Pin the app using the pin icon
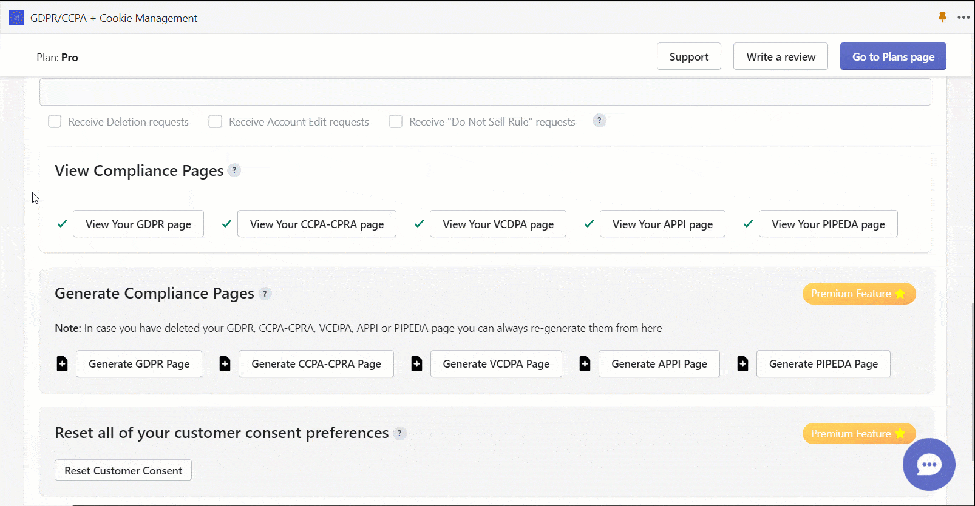Image resolution: width=975 pixels, height=506 pixels. [942, 17]
